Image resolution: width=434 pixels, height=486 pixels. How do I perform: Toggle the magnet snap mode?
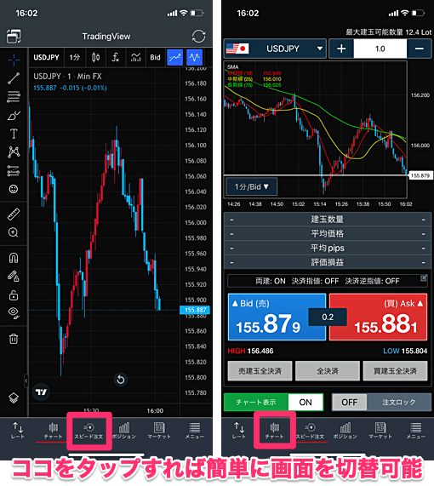[x=14, y=258]
